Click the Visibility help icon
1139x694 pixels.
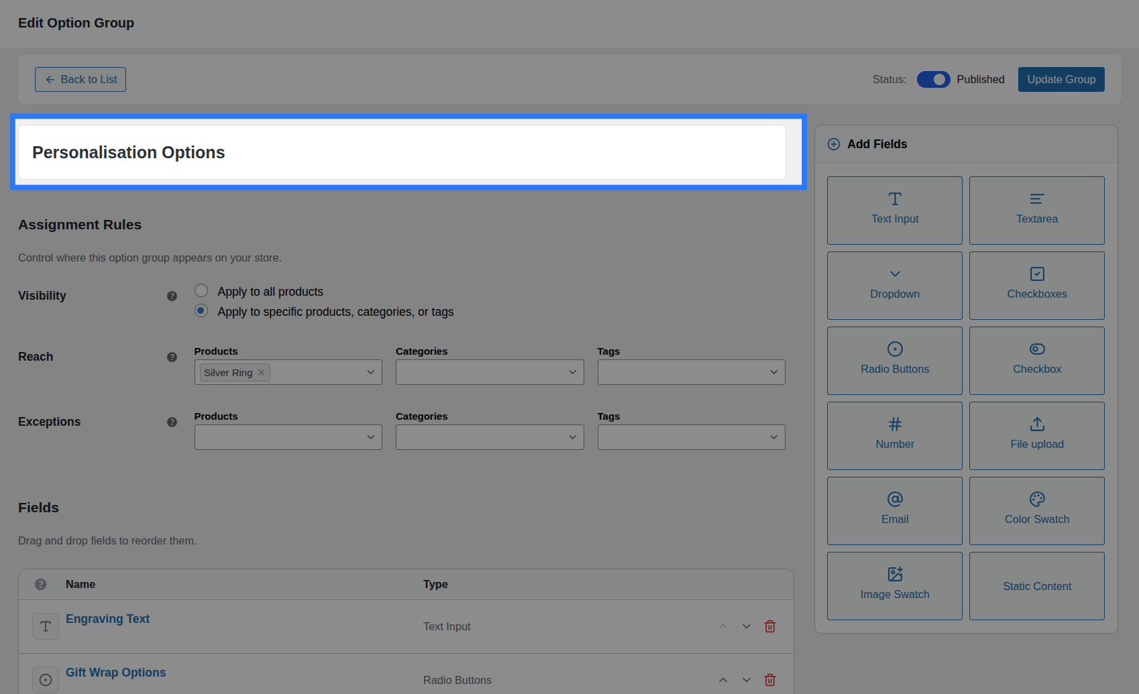(172, 296)
